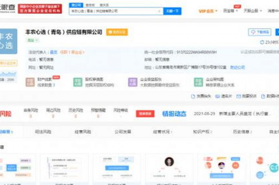Click the purple 企业受益股东 icon
This screenshot has width=279, height=185.
[133, 82]
